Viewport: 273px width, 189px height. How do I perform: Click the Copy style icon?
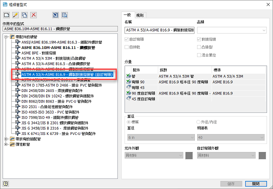pos(25,15)
